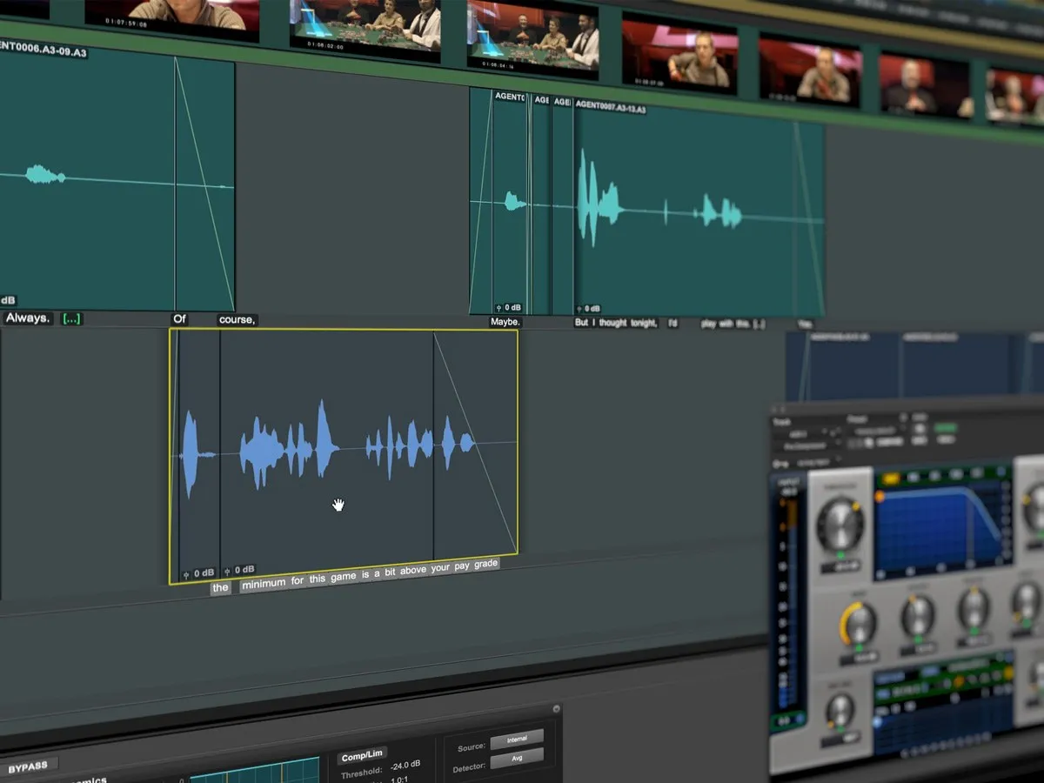Open the Source selector set to Internal

click(x=517, y=739)
